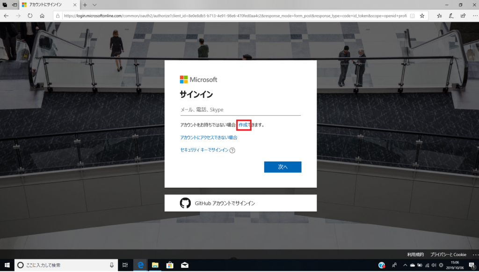Viewport: 479px width, 272px height.
Task: Click the battery status tray icon
Action: tap(420, 265)
